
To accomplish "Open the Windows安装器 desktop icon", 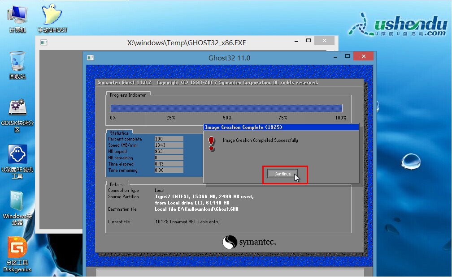I will tap(17, 208).
